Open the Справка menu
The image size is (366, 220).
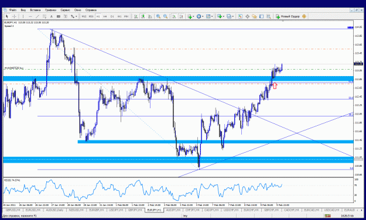tap(91, 10)
